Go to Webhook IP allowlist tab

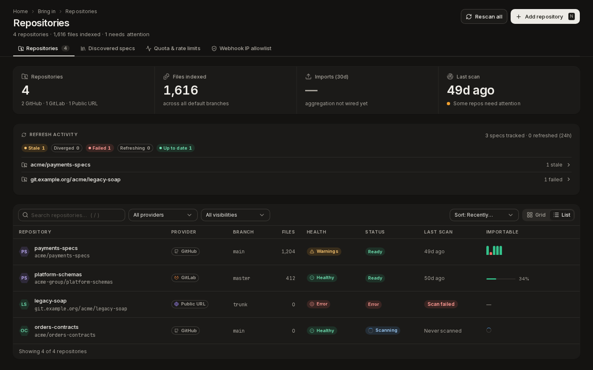pos(241,49)
